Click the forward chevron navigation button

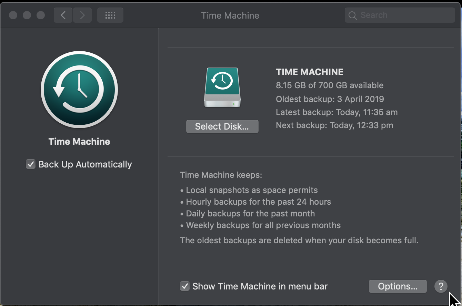pyautogui.click(x=82, y=15)
